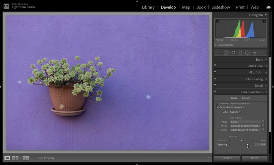The width and height of the screenshot is (274, 165).
Task: Open the lens Make dropdown showing Canon
Action: click(x=247, y=122)
